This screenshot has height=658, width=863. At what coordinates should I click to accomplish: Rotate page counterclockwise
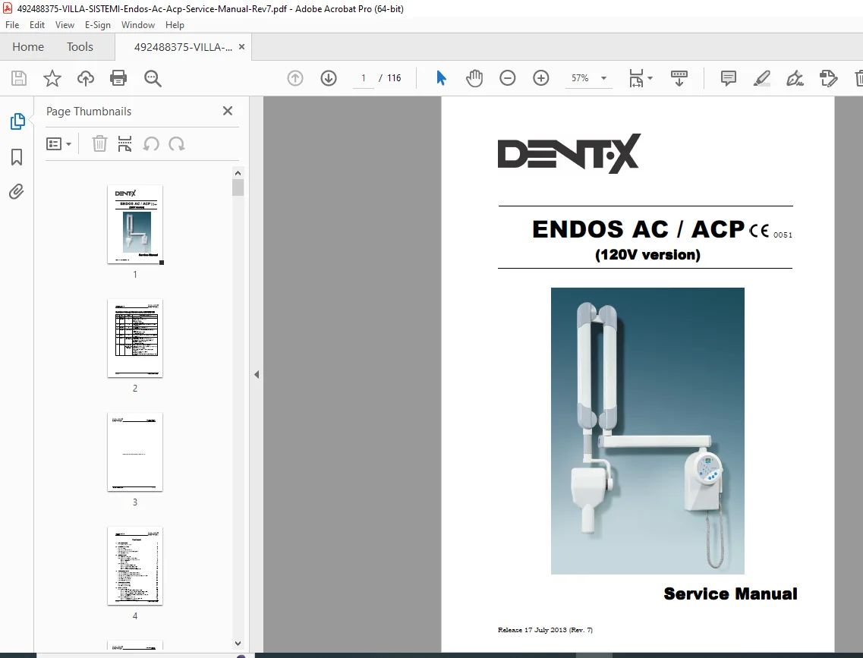pyautogui.click(x=151, y=144)
